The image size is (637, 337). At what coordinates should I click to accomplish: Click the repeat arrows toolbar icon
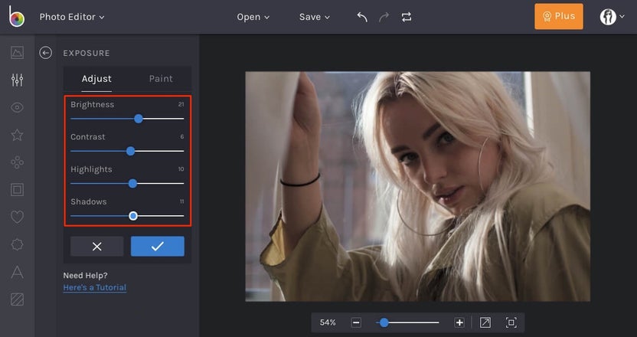click(x=407, y=17)
